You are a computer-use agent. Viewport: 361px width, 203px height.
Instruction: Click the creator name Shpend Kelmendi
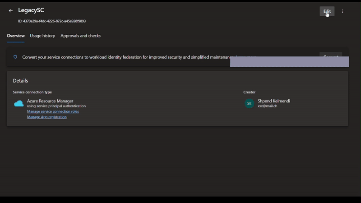point(273,101)
